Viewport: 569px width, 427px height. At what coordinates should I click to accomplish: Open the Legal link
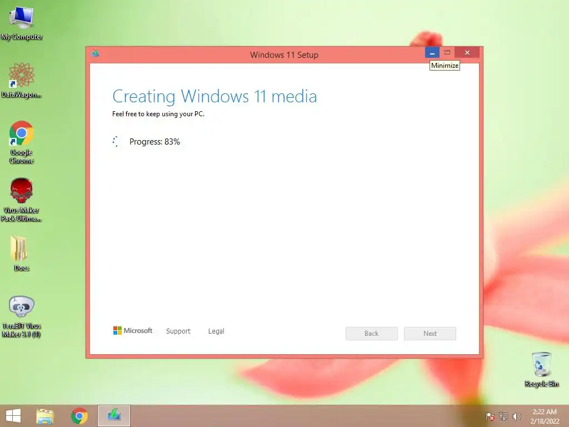coord(216,331)
